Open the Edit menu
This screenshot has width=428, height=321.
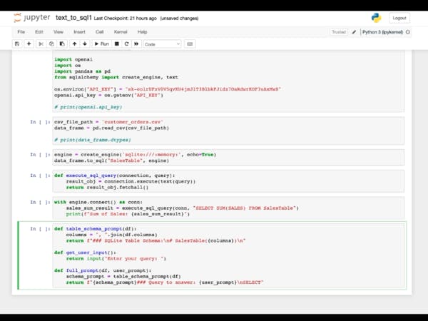[x=39, y=32]
